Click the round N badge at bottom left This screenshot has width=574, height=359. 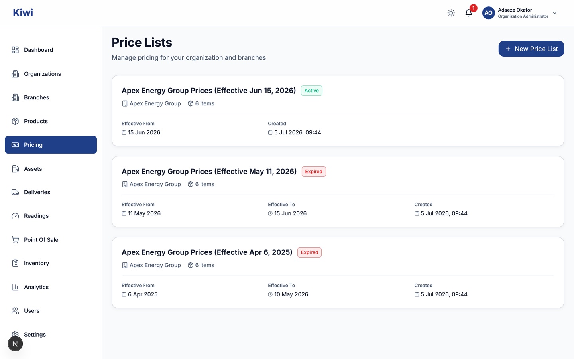(x=15, y=344)
